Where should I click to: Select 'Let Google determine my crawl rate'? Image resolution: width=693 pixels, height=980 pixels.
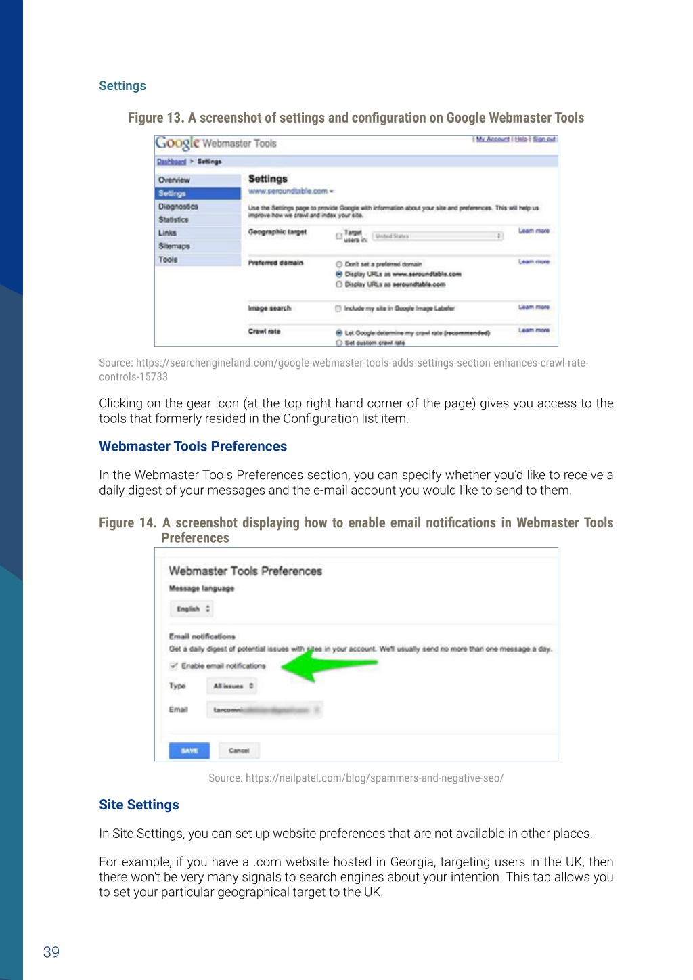coord(339,333)
